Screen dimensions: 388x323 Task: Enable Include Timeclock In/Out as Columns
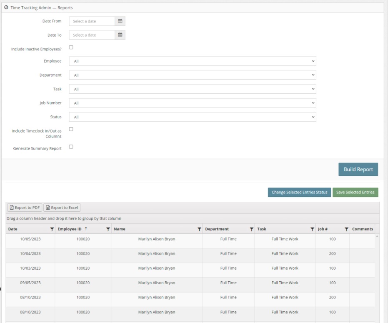(x=71, y=129)
